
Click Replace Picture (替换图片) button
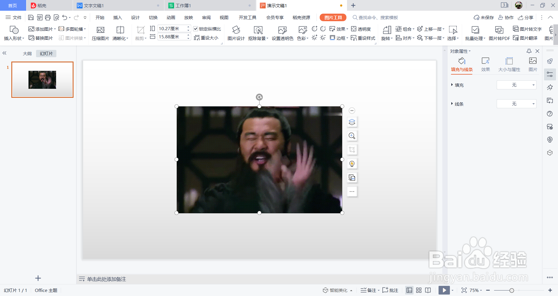(41, 38)
